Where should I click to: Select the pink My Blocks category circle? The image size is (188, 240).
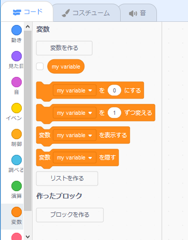[17, 236]
